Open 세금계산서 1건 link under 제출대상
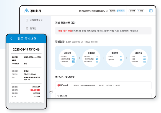Viewport: 161px width, 113px height. (97, 62)
